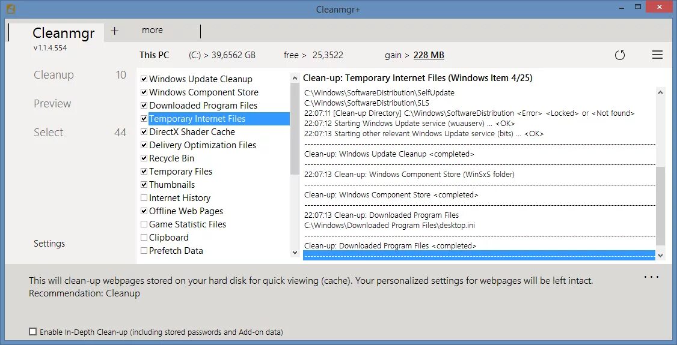Uncheck Delivery Optimization Files checkbox

pos(144,145)
